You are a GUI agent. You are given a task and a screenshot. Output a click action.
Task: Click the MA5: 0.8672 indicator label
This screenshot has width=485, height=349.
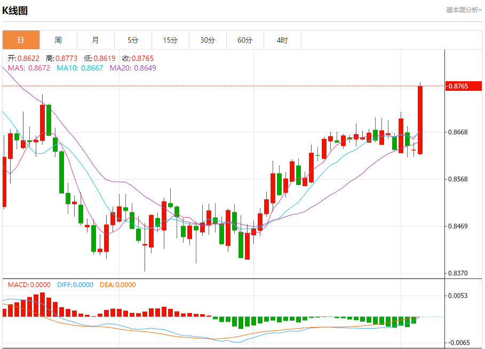(x=29, y=68)
